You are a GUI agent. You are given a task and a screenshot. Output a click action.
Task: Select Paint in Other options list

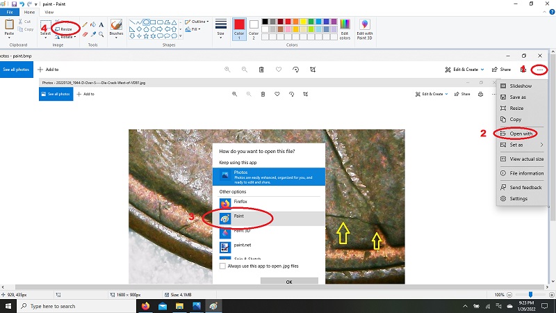pyautogui.click(x=269, y=218)
